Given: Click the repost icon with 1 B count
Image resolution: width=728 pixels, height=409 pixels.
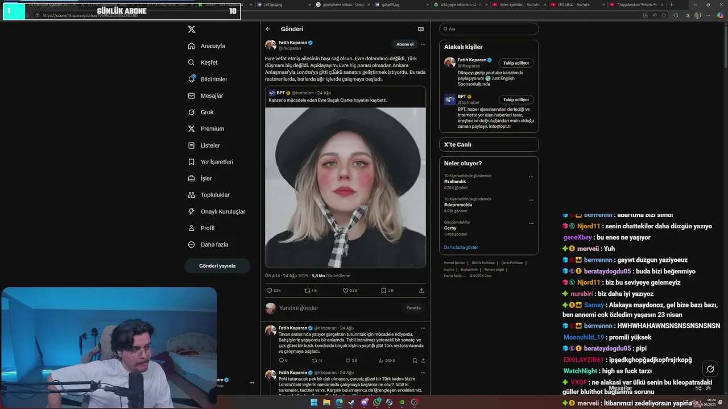Looking at the screenshot, I should (308, 290).
